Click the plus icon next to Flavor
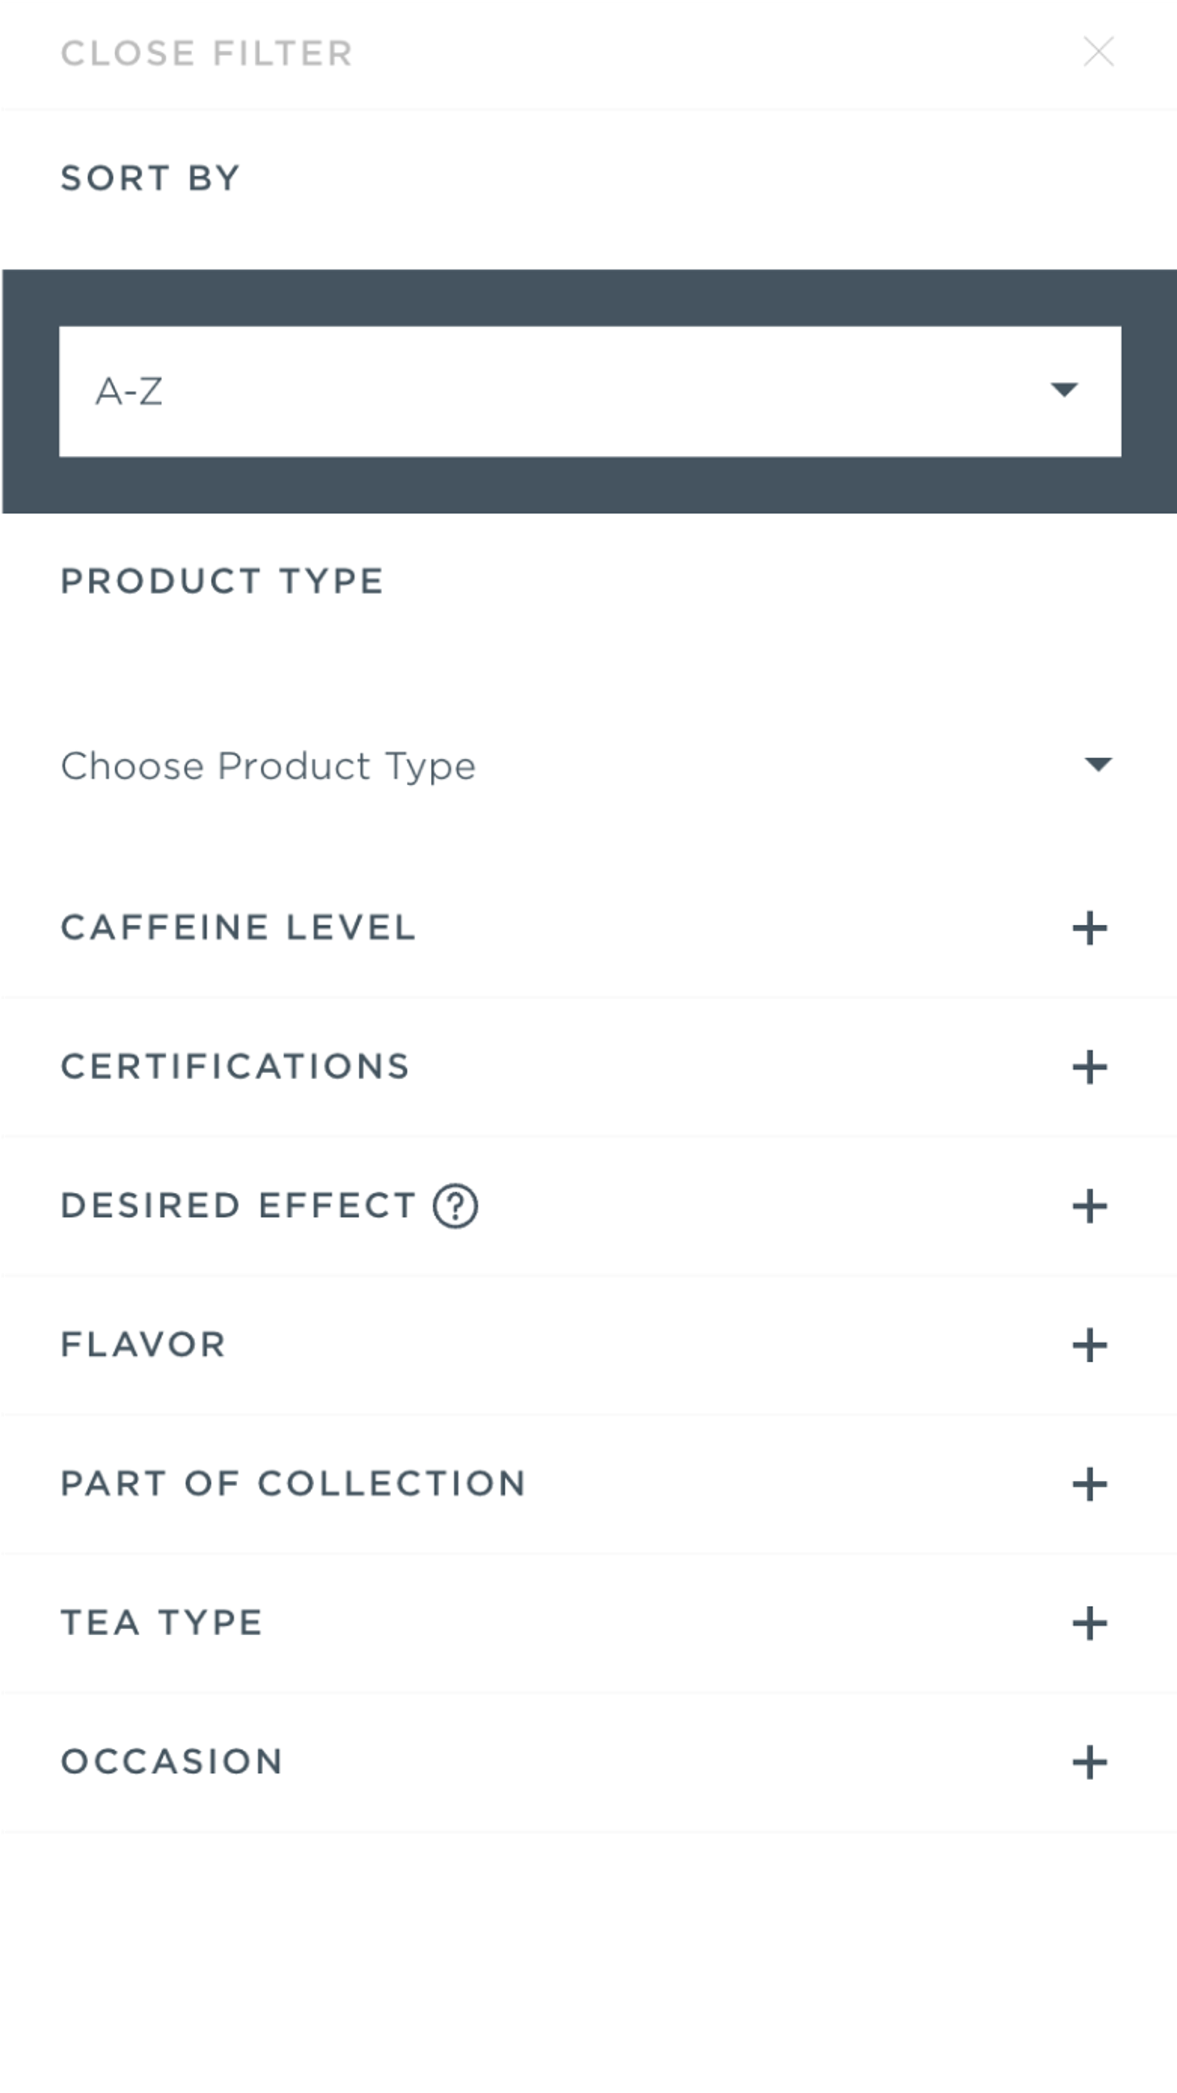Viewport: 1177px width, 2093px height. pyautogui.click(x=1089, y=1345)
